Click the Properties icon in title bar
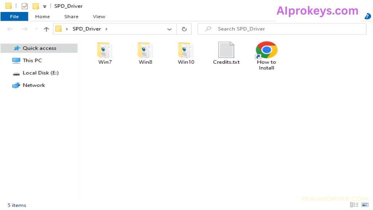 [25, 6]
